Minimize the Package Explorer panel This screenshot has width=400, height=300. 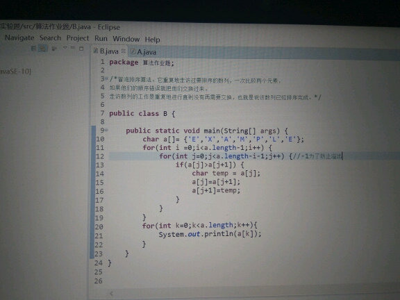[73, 48]
